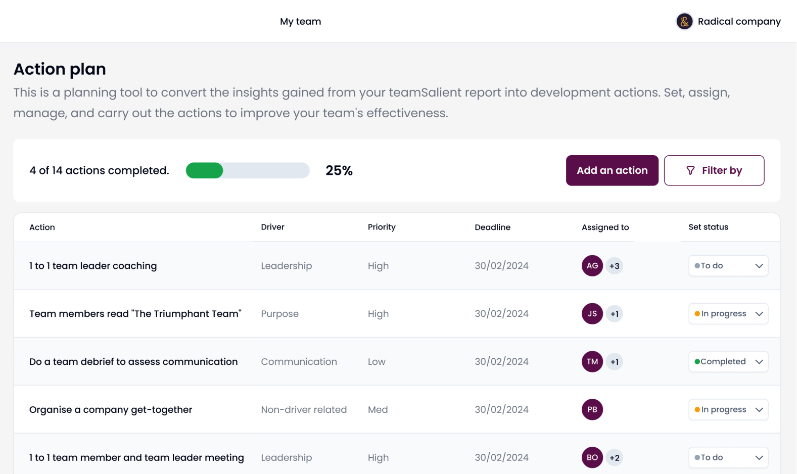Open the My team tab

pos(300,21)
